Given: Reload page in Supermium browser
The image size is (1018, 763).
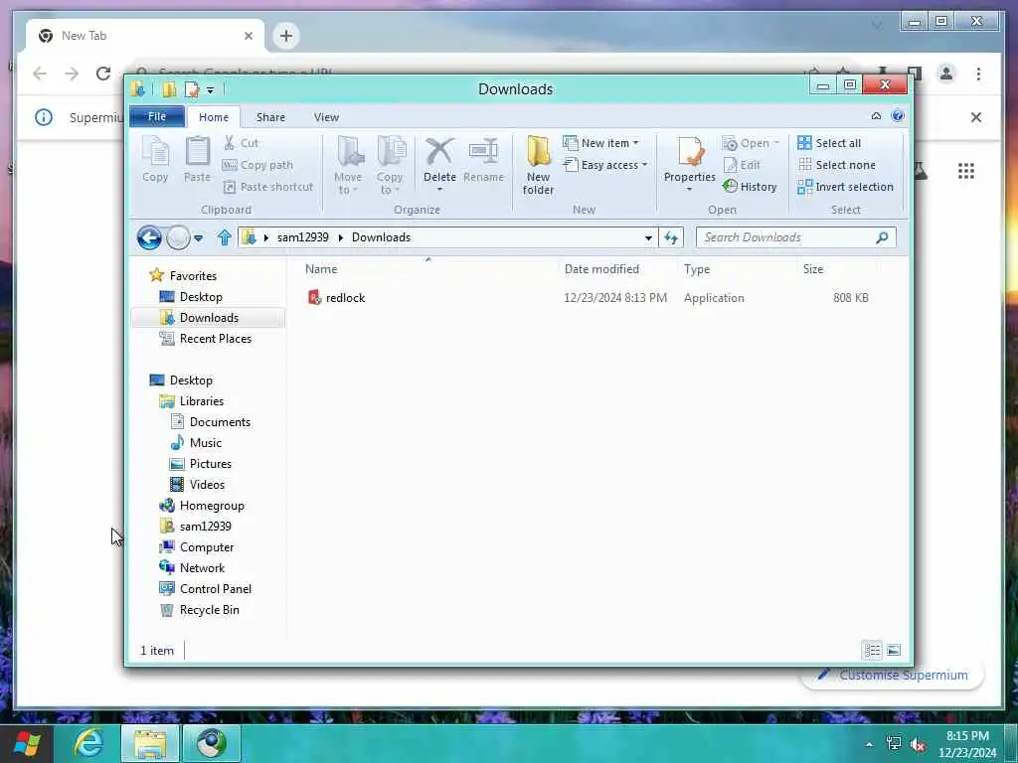Looking at the screenshot, I should coord(102,74).
